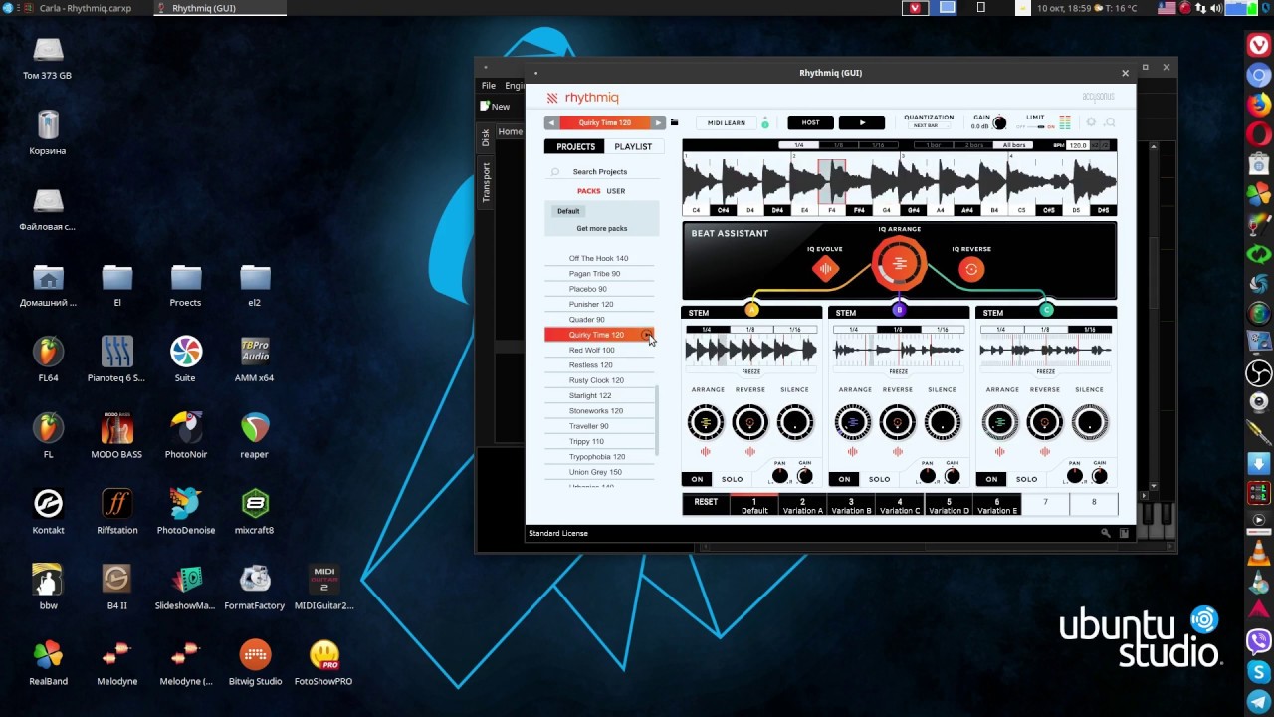Switch to the PROJECTS tab

575,146
